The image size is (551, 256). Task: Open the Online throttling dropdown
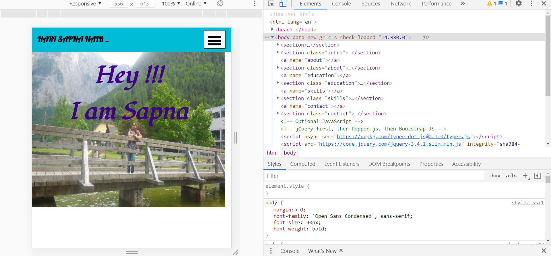(x=196, y=3)
